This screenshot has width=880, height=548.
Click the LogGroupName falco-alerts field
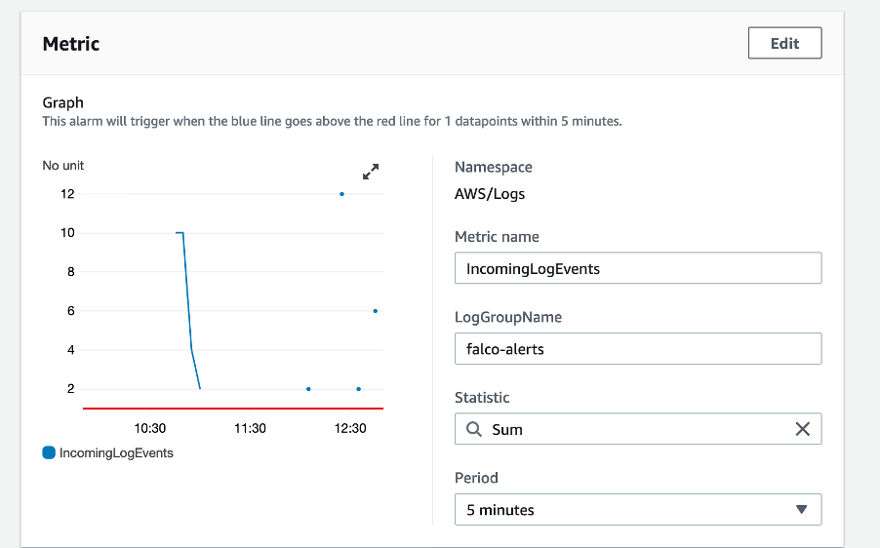point(638,348)
